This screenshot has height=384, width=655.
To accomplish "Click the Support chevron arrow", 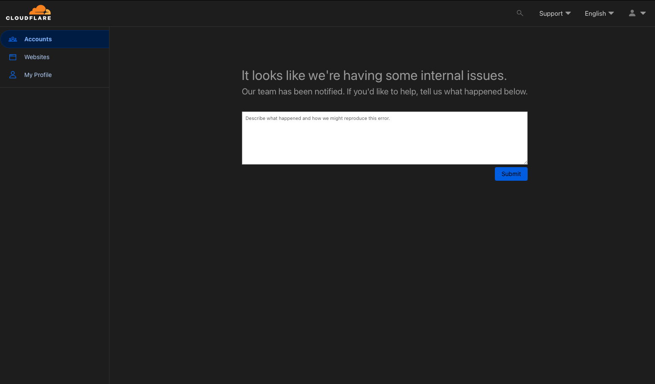I will [568, 13].
